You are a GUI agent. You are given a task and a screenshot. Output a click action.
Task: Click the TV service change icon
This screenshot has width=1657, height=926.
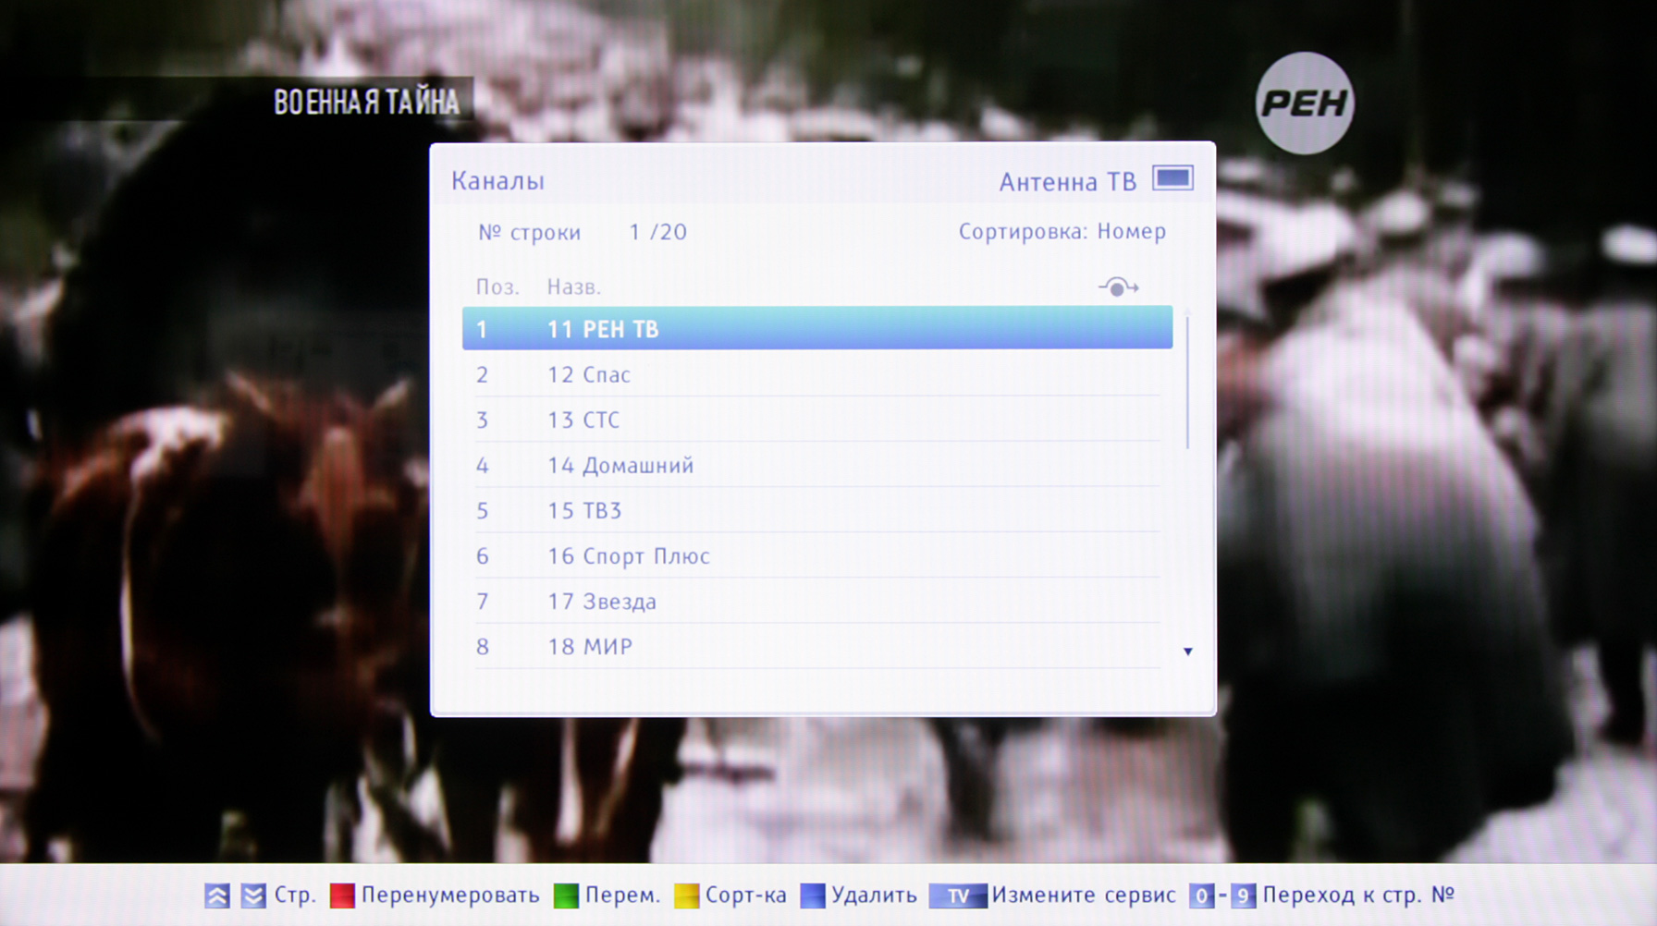958,896
